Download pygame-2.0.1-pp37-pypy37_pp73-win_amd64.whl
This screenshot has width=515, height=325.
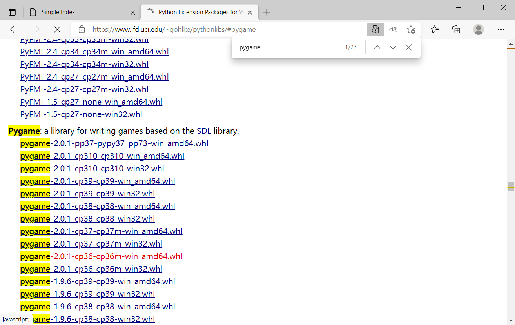click(x=114, y=143)
